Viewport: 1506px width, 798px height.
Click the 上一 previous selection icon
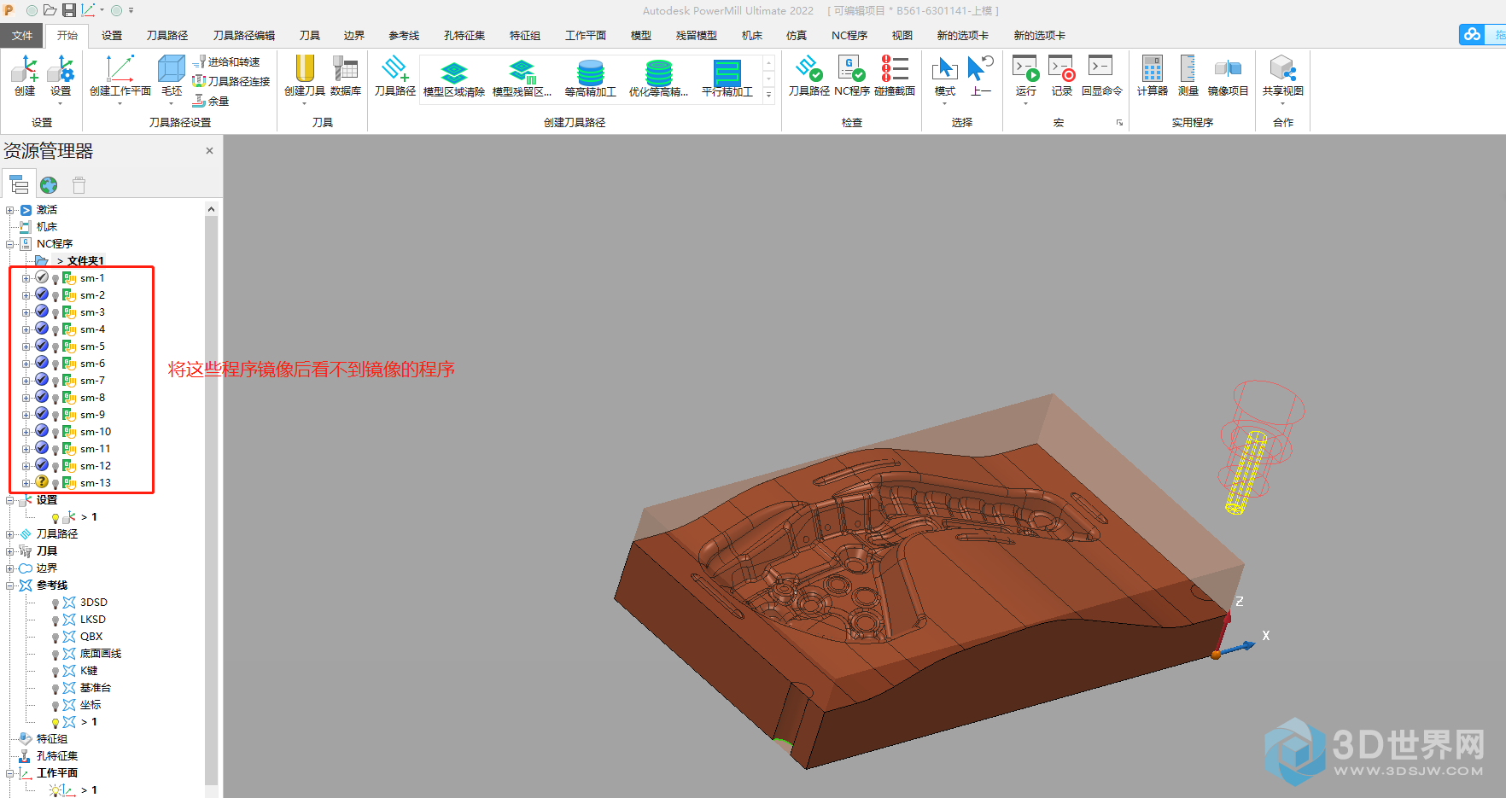click(x=981, y=76)
